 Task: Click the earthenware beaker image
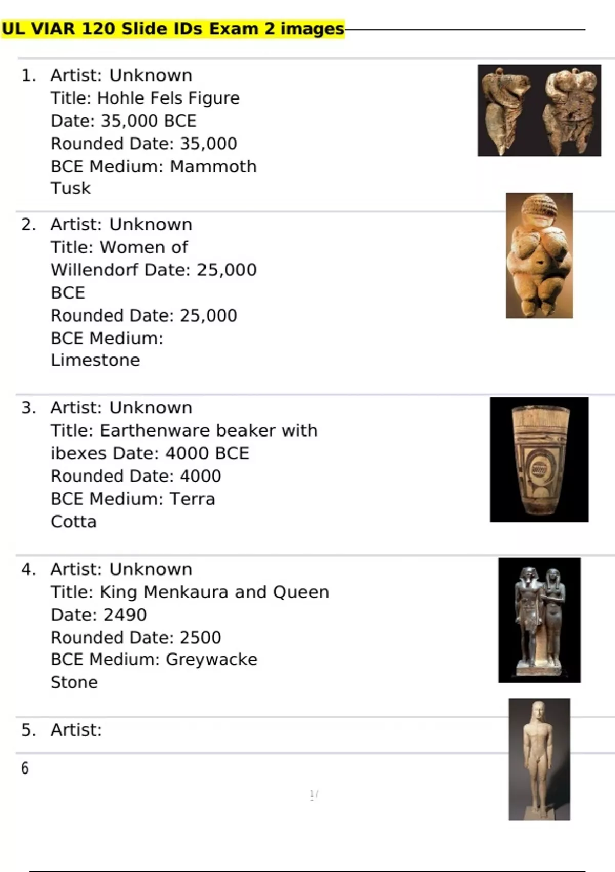[539, 460]
